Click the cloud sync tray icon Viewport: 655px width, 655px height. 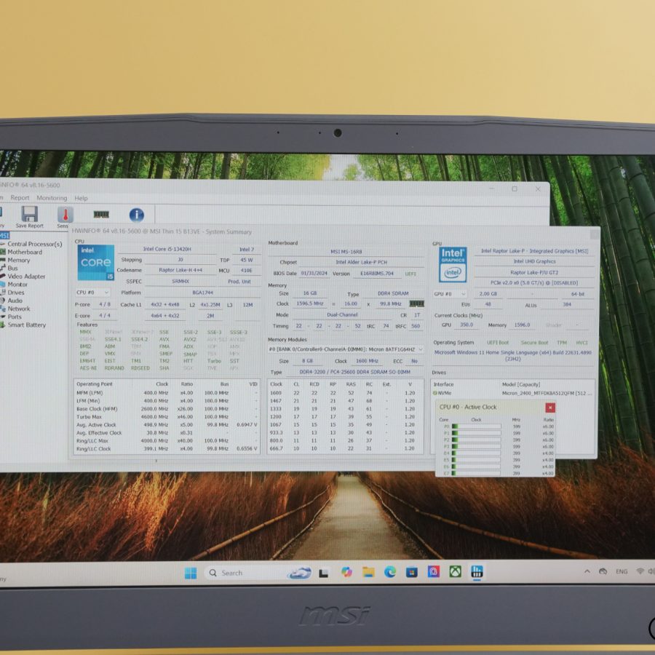603,571
